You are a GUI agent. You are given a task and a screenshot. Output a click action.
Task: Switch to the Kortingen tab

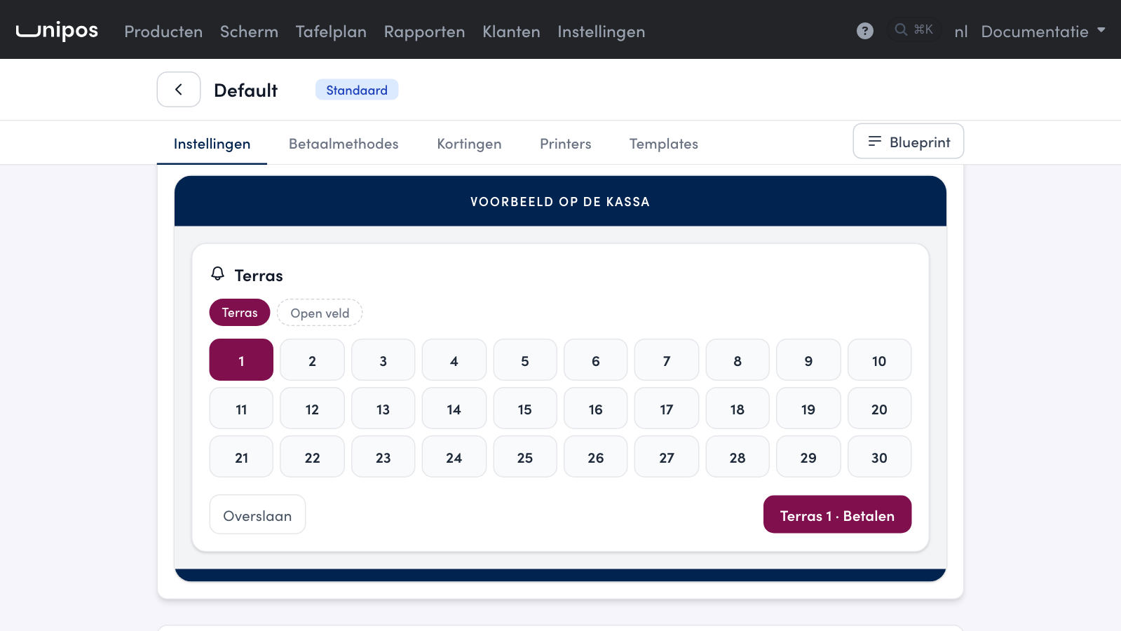click(x=469, y=144)
